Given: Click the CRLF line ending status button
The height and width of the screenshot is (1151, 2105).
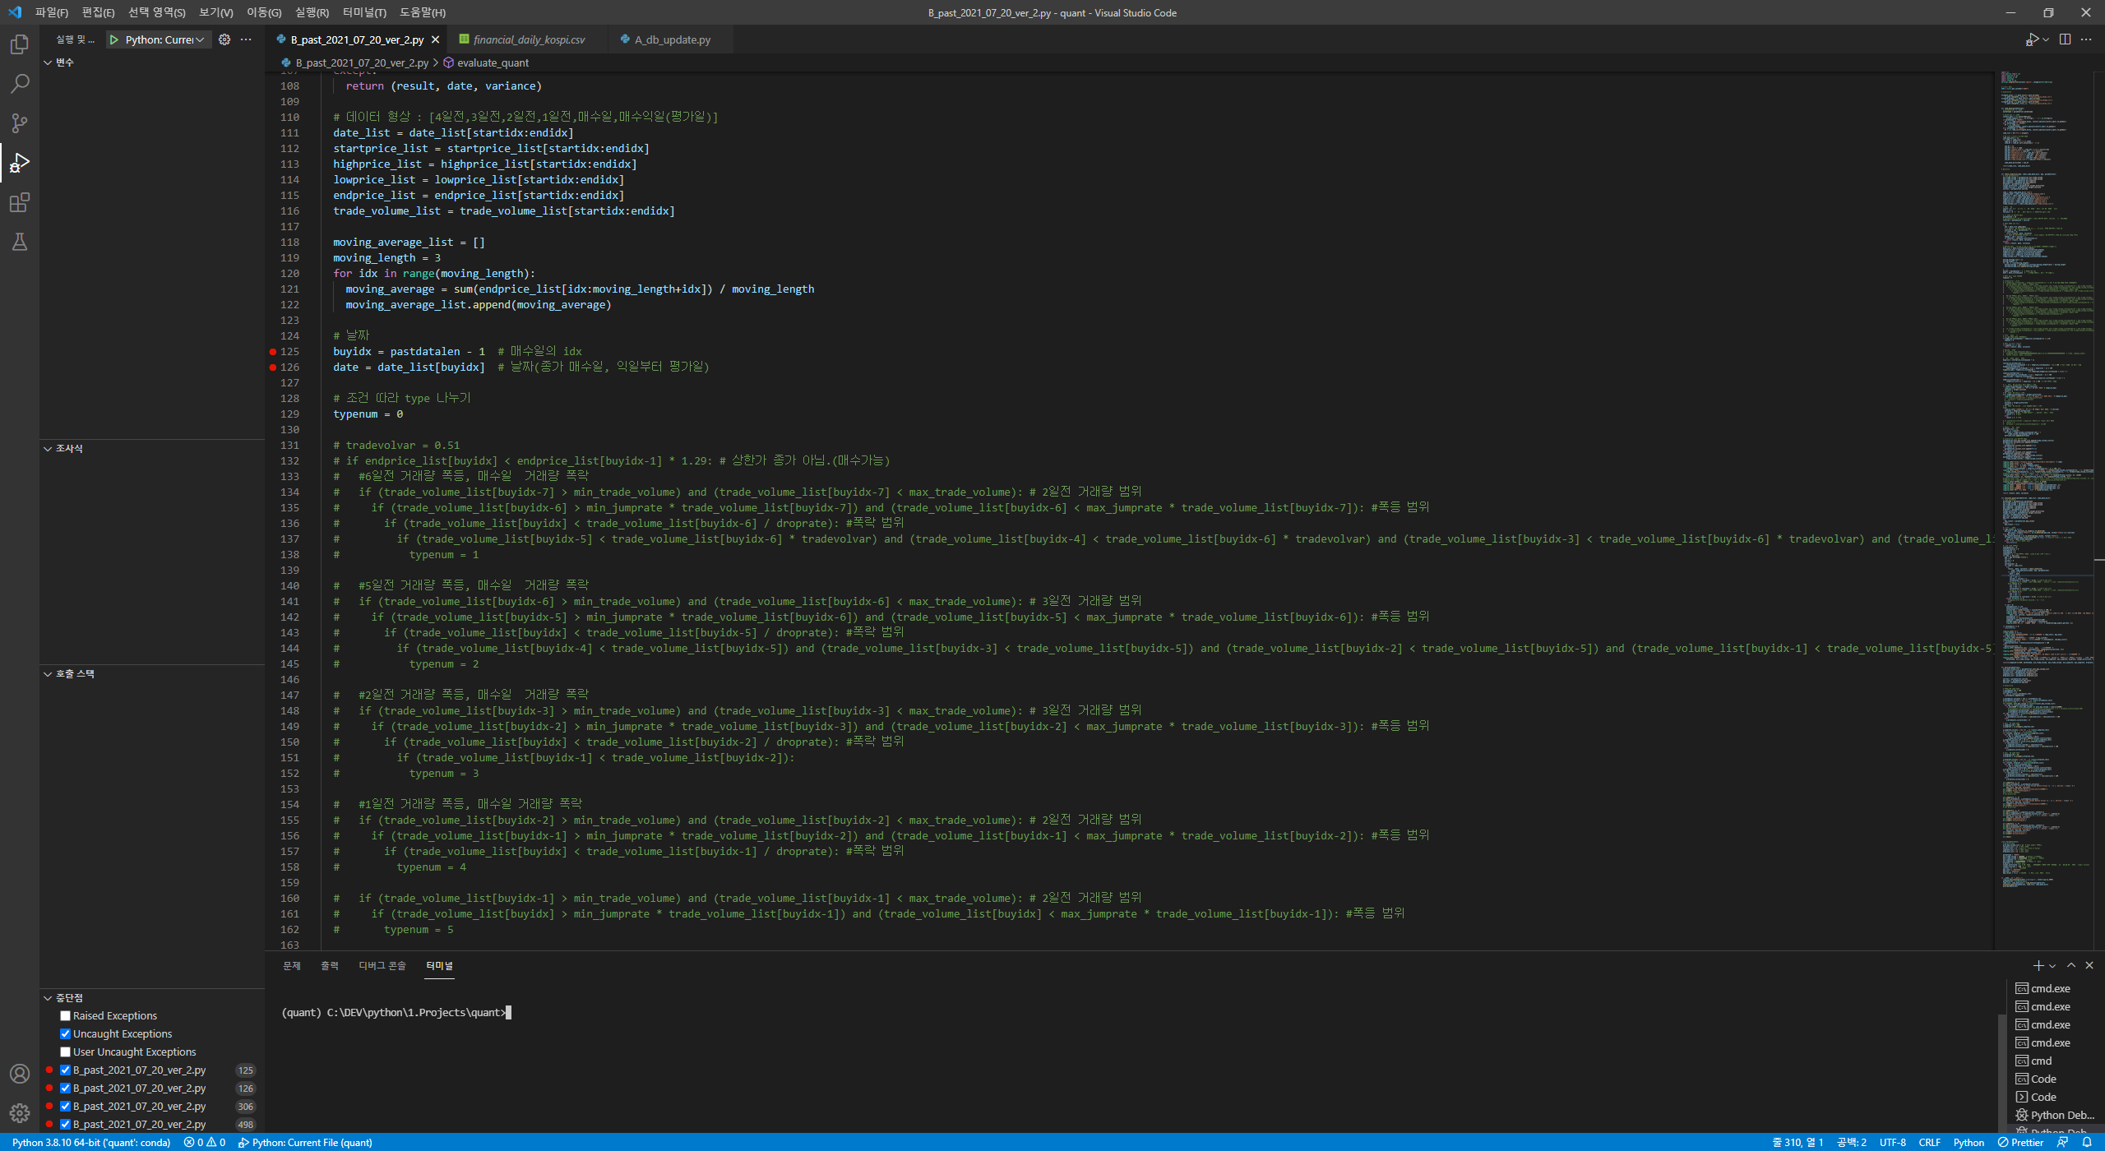Looking at the screenshot, I should click(x=1929, y=1142).
